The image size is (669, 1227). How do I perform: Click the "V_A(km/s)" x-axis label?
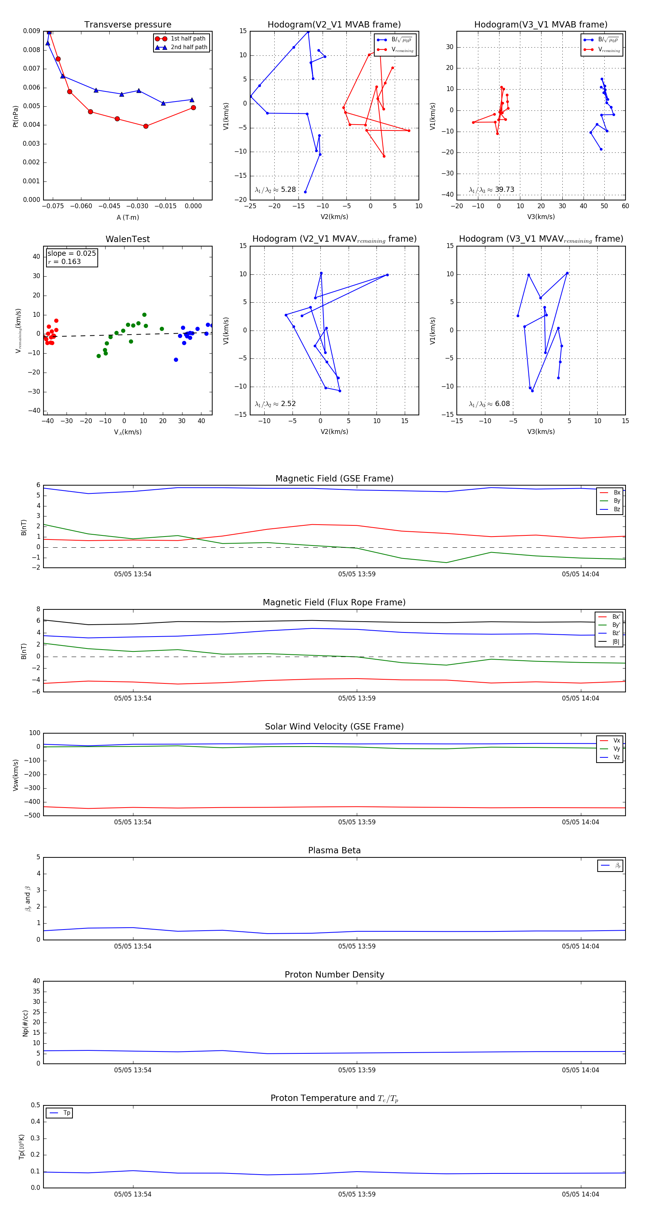click(127, 432)
